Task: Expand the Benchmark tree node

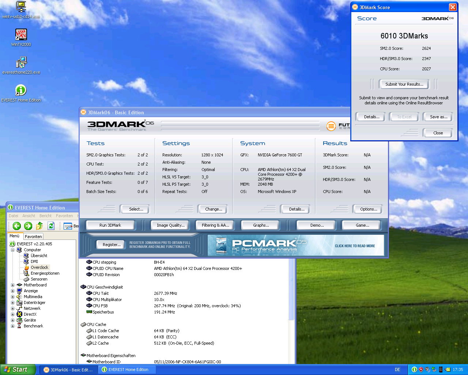Action: point(12,326)
